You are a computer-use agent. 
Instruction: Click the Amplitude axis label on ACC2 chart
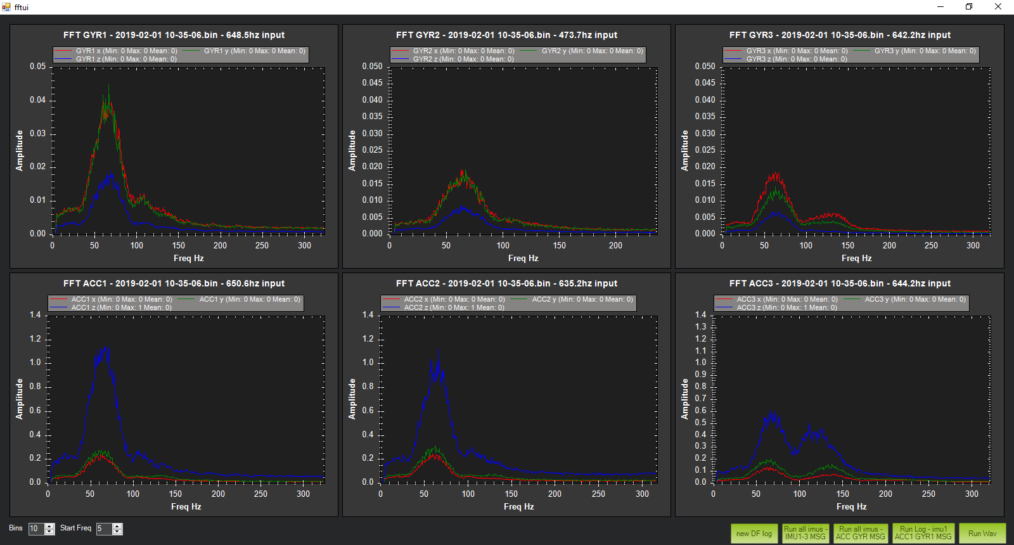352,399
